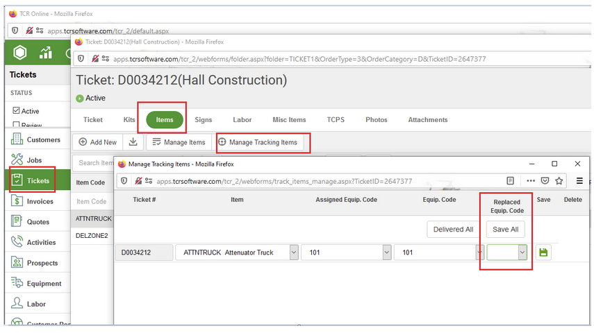This screenshot has height=335, width=594.
Task: Open Prospects in the sidebar
Action: [x=38, y=263]
